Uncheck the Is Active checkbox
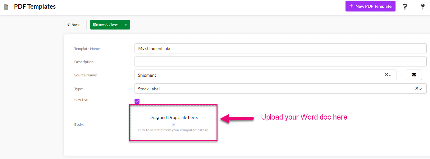 point(137,101)
